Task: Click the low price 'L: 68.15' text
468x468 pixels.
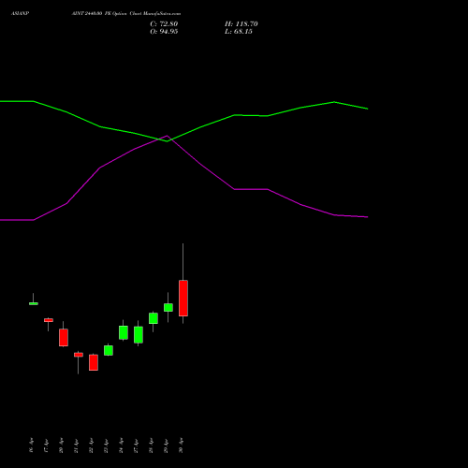Action: pyautogui.click(x=239, y=32)
